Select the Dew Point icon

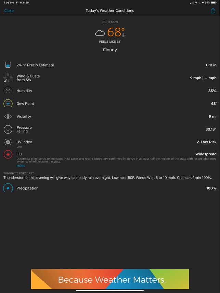8,103
